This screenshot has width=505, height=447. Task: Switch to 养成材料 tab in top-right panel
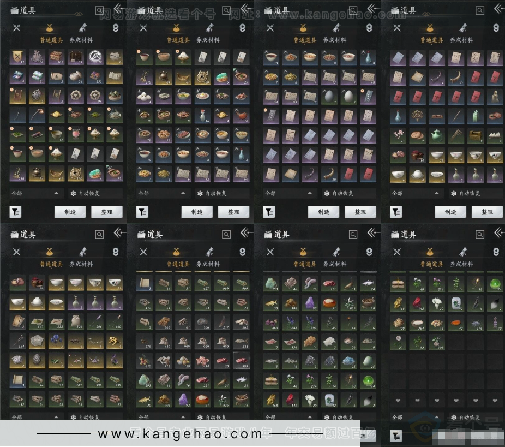[461, 40]
